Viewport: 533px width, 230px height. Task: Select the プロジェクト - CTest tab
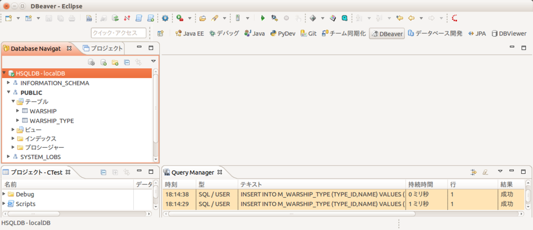coord(36,172)
